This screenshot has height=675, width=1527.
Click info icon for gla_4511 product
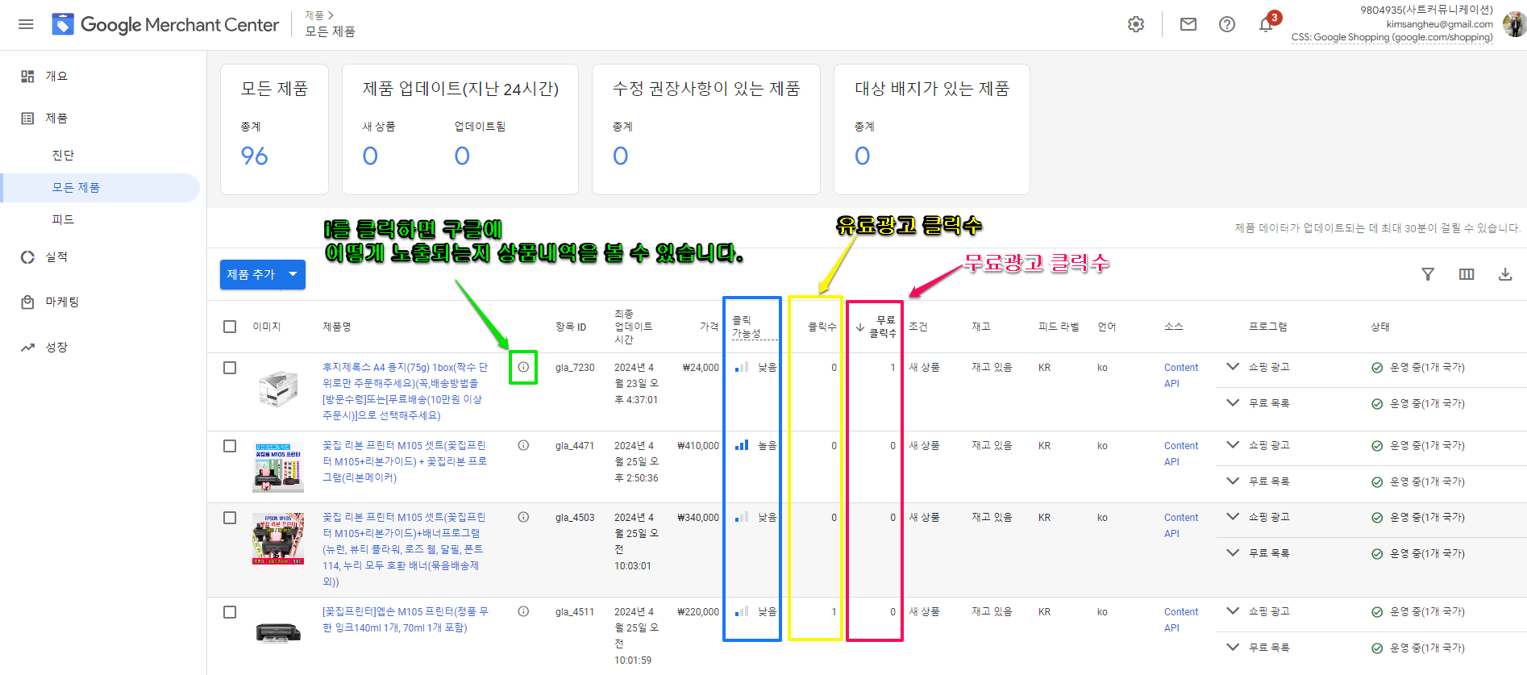(x=523, y=611)
